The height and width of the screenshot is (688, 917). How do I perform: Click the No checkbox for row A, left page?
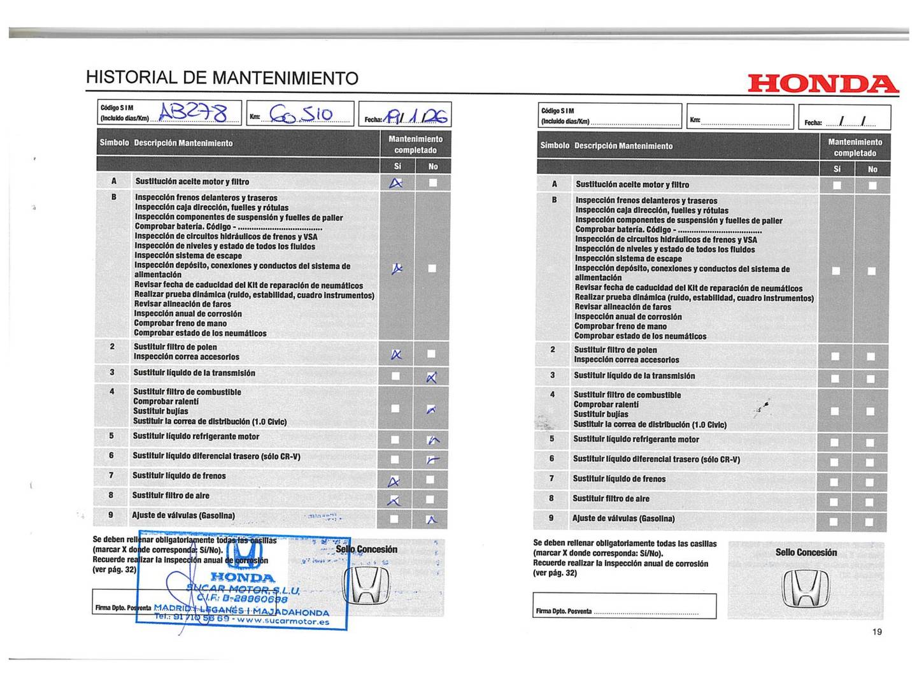pos(433,183)
